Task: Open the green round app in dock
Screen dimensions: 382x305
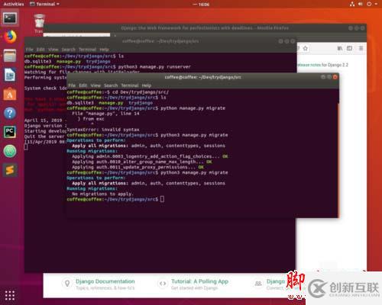Action: (x=10, y=151)
